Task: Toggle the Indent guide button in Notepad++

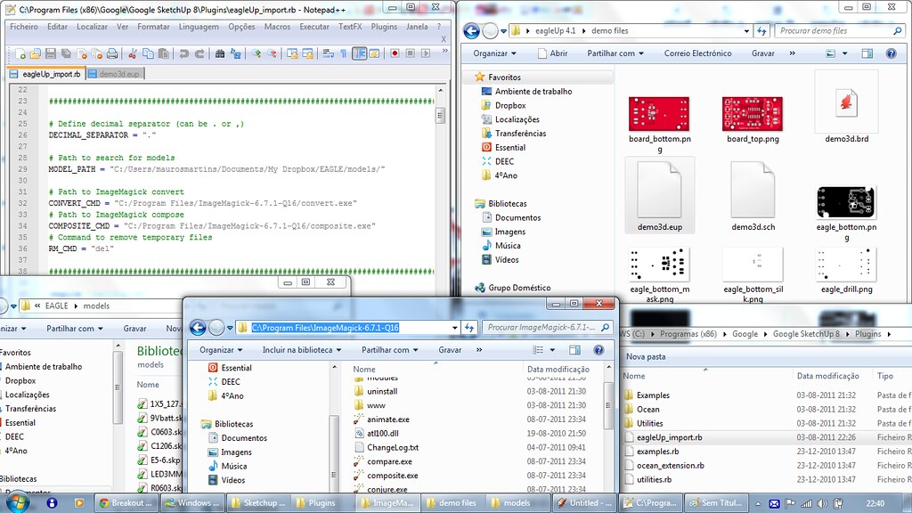Action: (360, 53)
